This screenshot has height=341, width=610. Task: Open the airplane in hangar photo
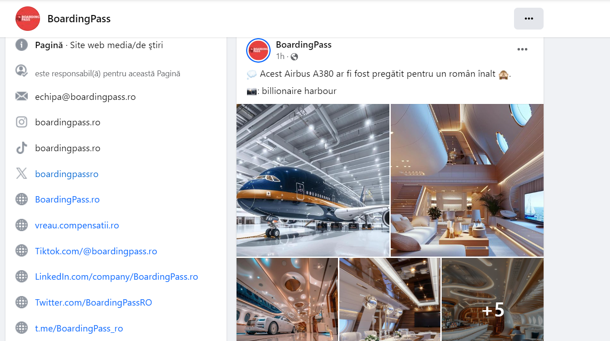[x=313, y=180]
